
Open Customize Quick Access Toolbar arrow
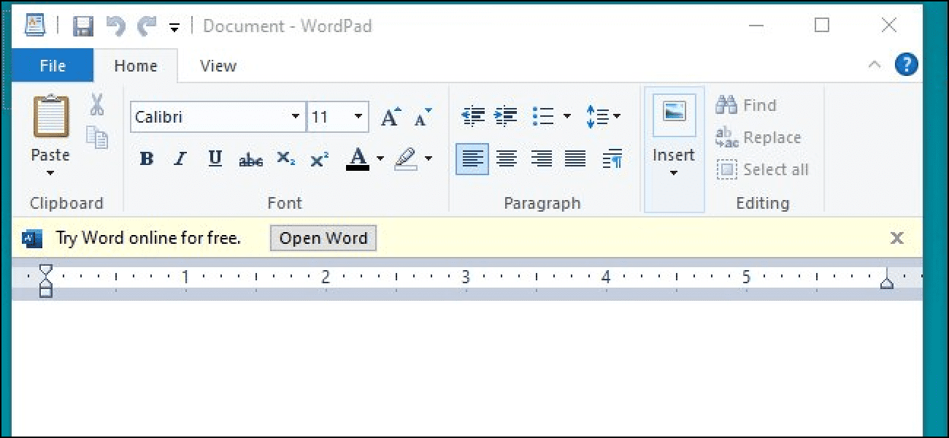point(174,28)
